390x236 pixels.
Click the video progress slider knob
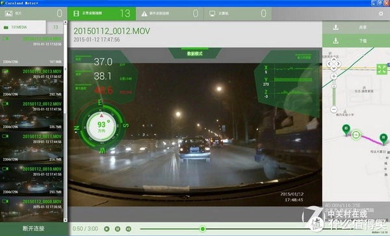(203, 229)
